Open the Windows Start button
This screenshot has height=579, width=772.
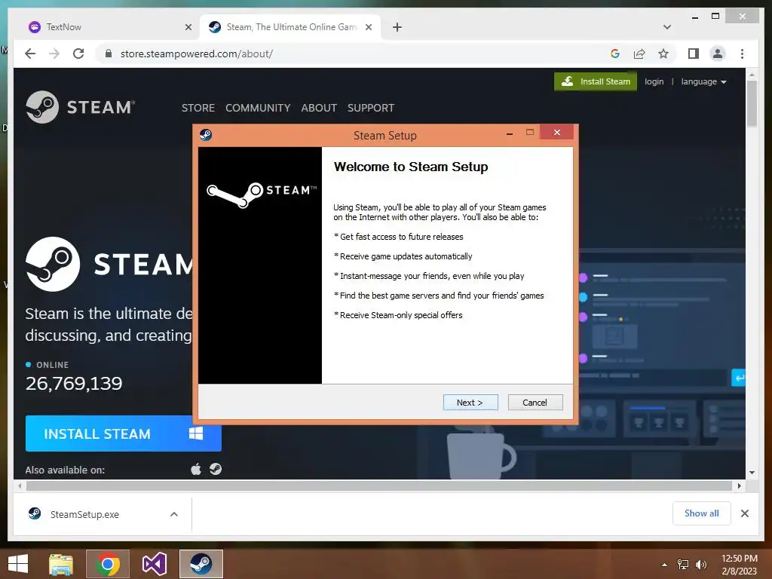click(18, 564)
